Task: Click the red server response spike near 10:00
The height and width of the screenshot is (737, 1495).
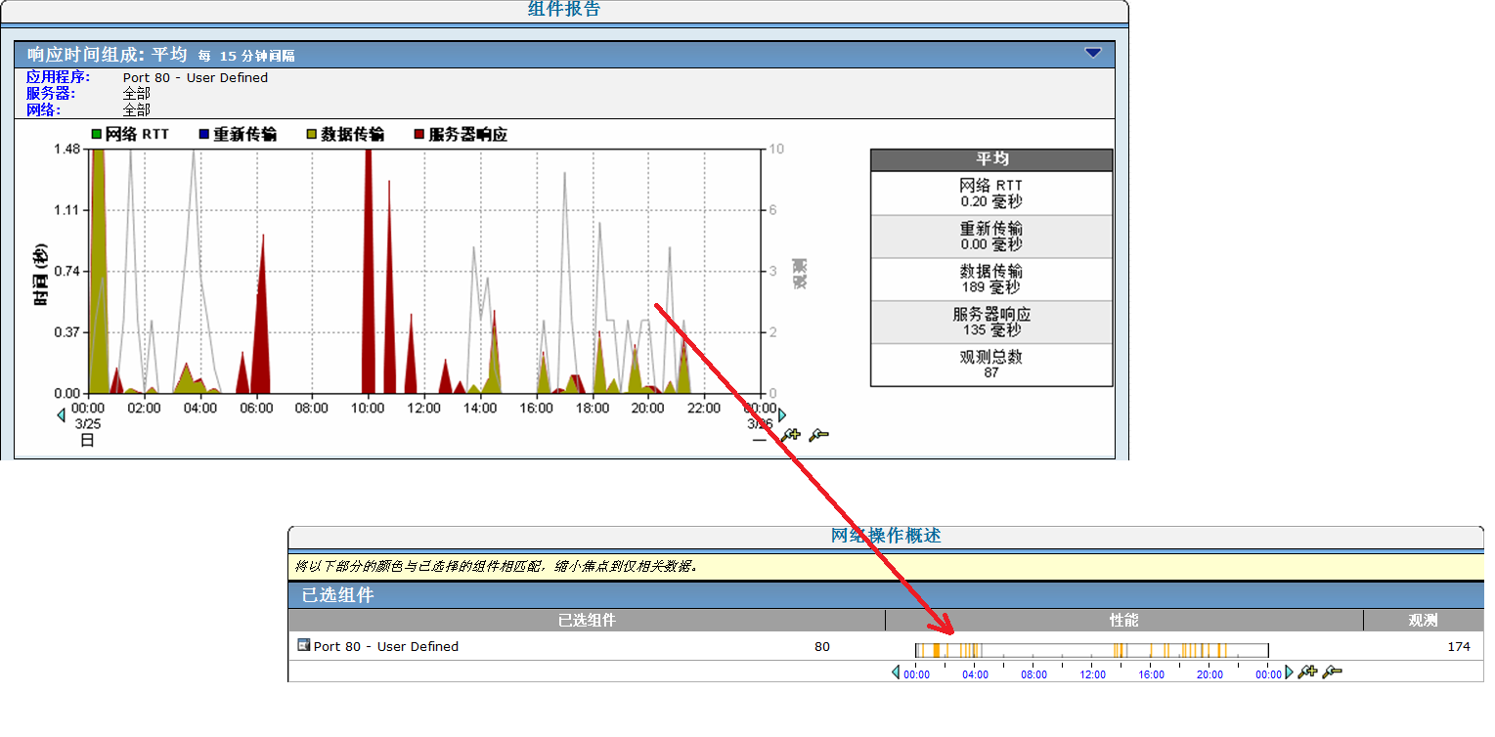Action: [x=368, y=274]
